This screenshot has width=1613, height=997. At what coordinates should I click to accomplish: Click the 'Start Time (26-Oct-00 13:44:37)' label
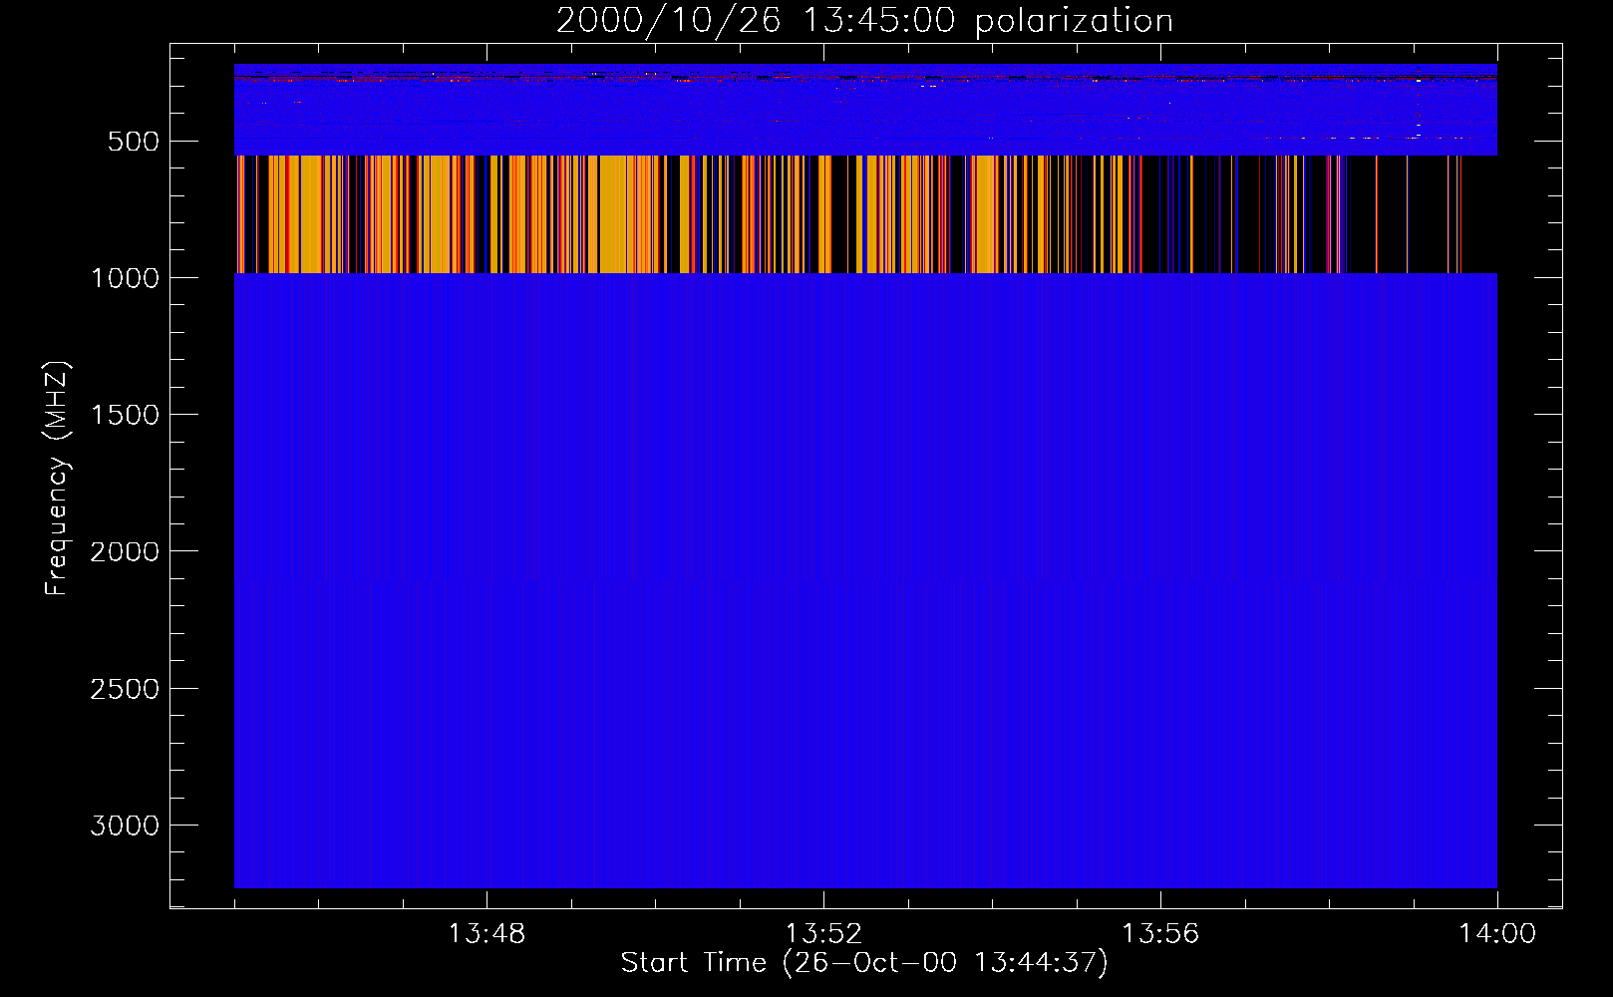864,963
